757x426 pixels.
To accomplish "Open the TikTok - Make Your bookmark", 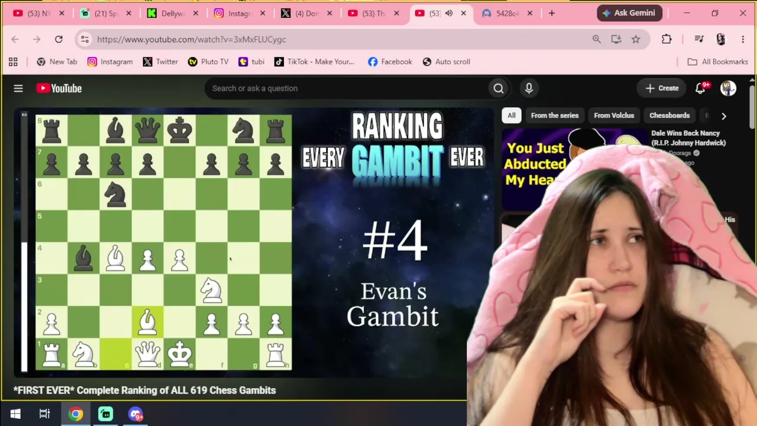I will [x=314, y=62].
